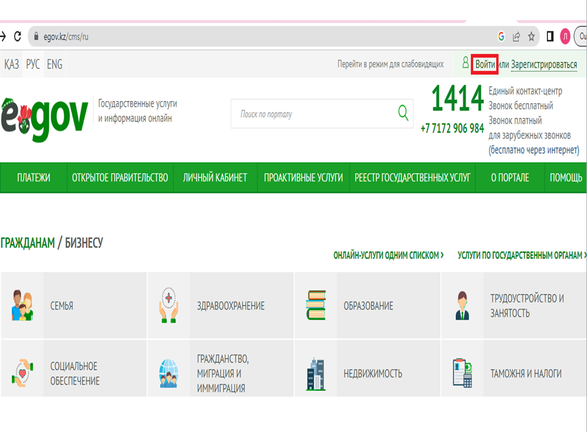This screenshot has width=587, height=432.
Task: Open the РЕЕСТР ГОСУДАРСТВЕННЫХ УСЛУГ menu
Action: point(412,178)
